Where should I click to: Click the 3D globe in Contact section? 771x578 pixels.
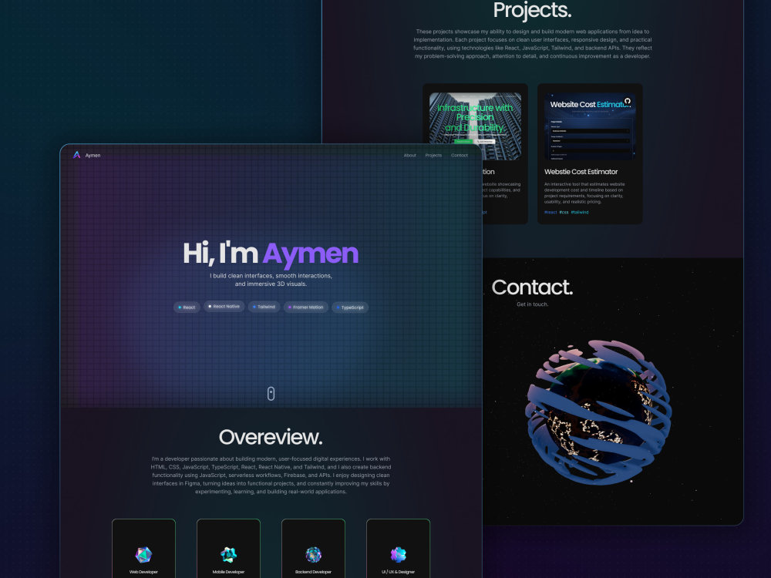(x=598, y=412)
